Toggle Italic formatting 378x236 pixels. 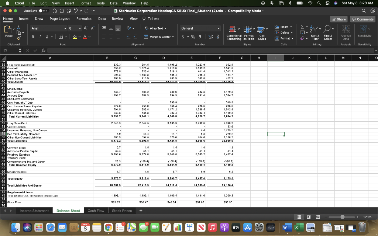40,37
